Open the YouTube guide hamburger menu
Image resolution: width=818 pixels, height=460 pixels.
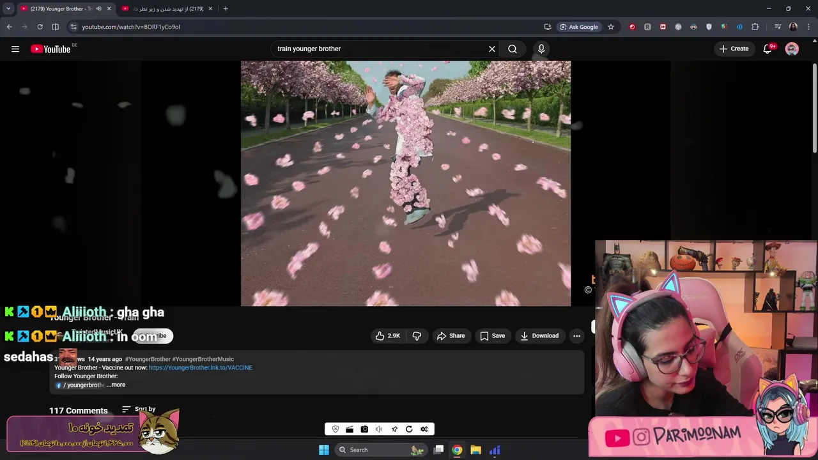[15, 49]
